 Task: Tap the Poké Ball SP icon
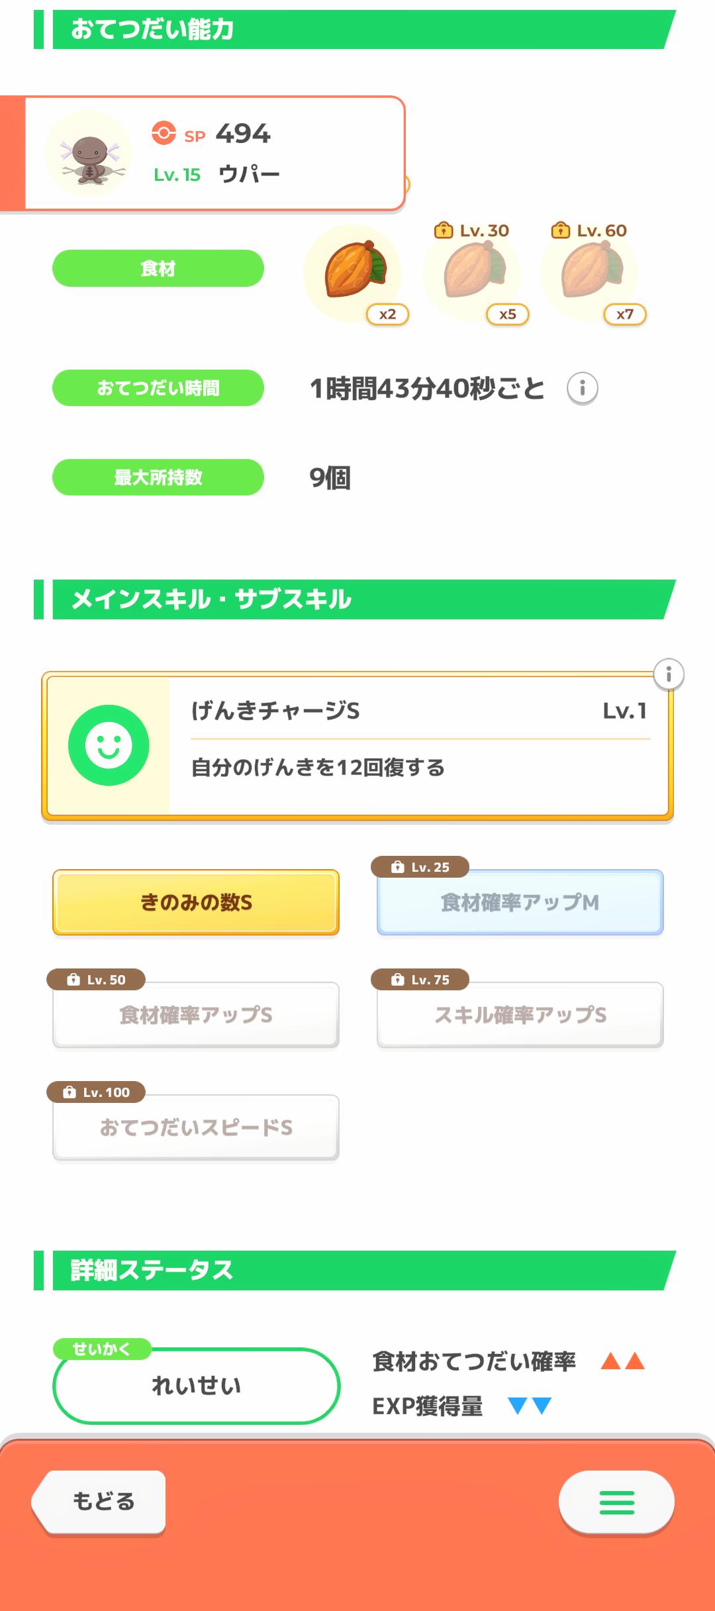click(164, 133)
